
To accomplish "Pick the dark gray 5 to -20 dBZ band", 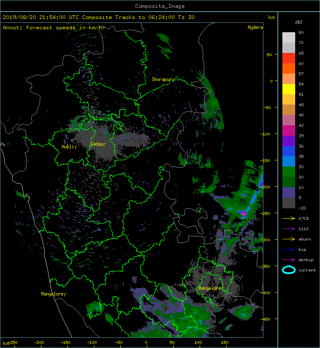I will [x=289, y=203].
